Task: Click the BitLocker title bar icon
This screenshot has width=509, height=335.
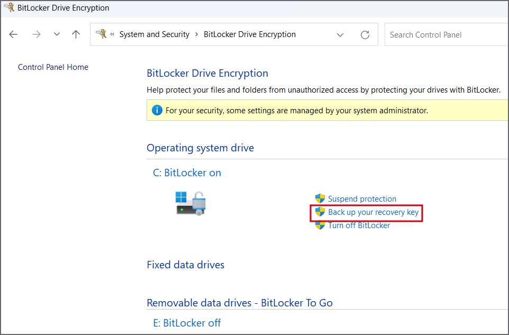Action: (9, 8)
